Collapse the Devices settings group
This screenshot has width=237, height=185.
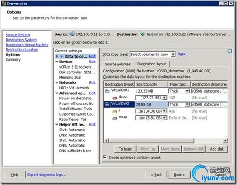point(57,62)
